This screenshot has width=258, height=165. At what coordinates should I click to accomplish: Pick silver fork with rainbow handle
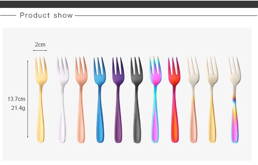(235, 100)
